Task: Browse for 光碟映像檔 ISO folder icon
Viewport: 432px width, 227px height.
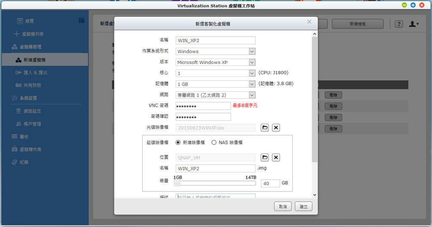Action: tap(265, 127)
